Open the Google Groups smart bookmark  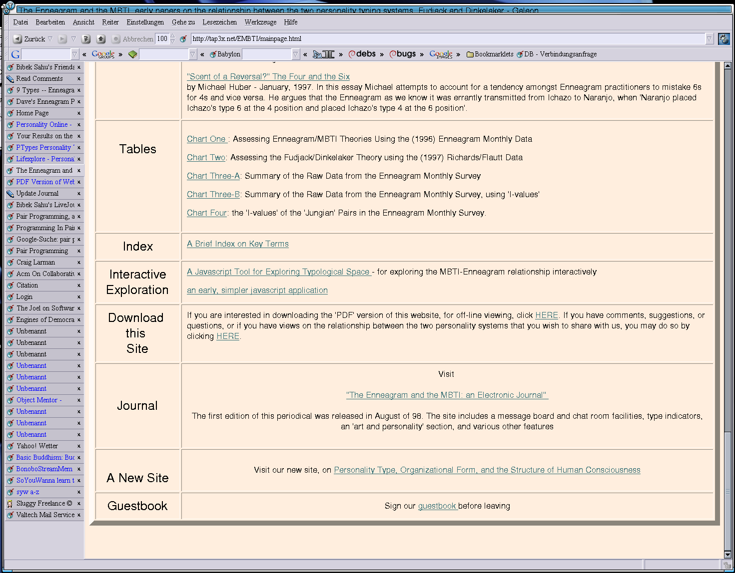[103, 54]
